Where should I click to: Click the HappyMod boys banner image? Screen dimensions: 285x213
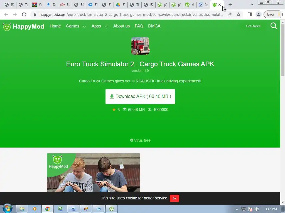click(x=94, y=173)
